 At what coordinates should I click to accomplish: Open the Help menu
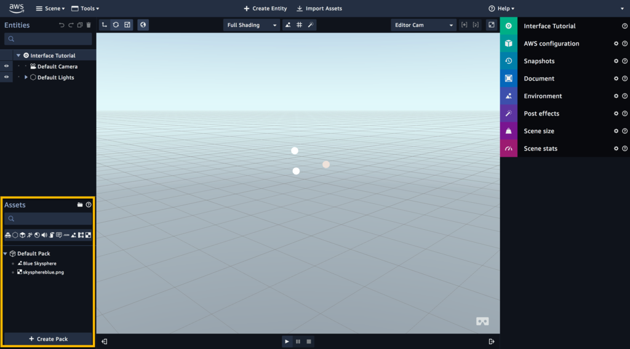tap(501, 9)
